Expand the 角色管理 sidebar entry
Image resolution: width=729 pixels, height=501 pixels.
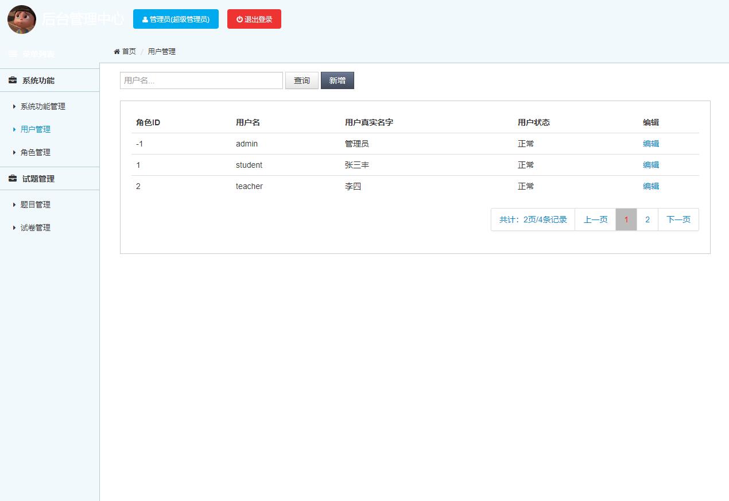[x=34, y=152]
